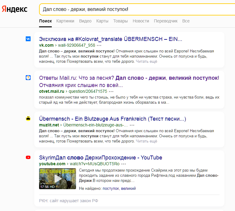Expand the Все services menu
Image resolution: width=235 pixels, height=211 pixels.
(186, 21)
